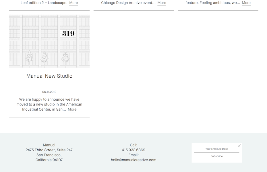Click the phone number 415 932 6369

coord(133,150)
